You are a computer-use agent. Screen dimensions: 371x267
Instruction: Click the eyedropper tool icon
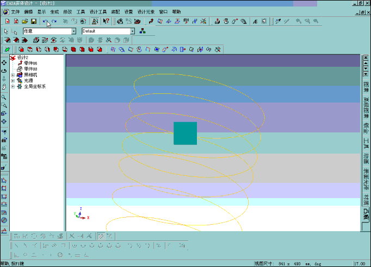(x=279, y=22)
